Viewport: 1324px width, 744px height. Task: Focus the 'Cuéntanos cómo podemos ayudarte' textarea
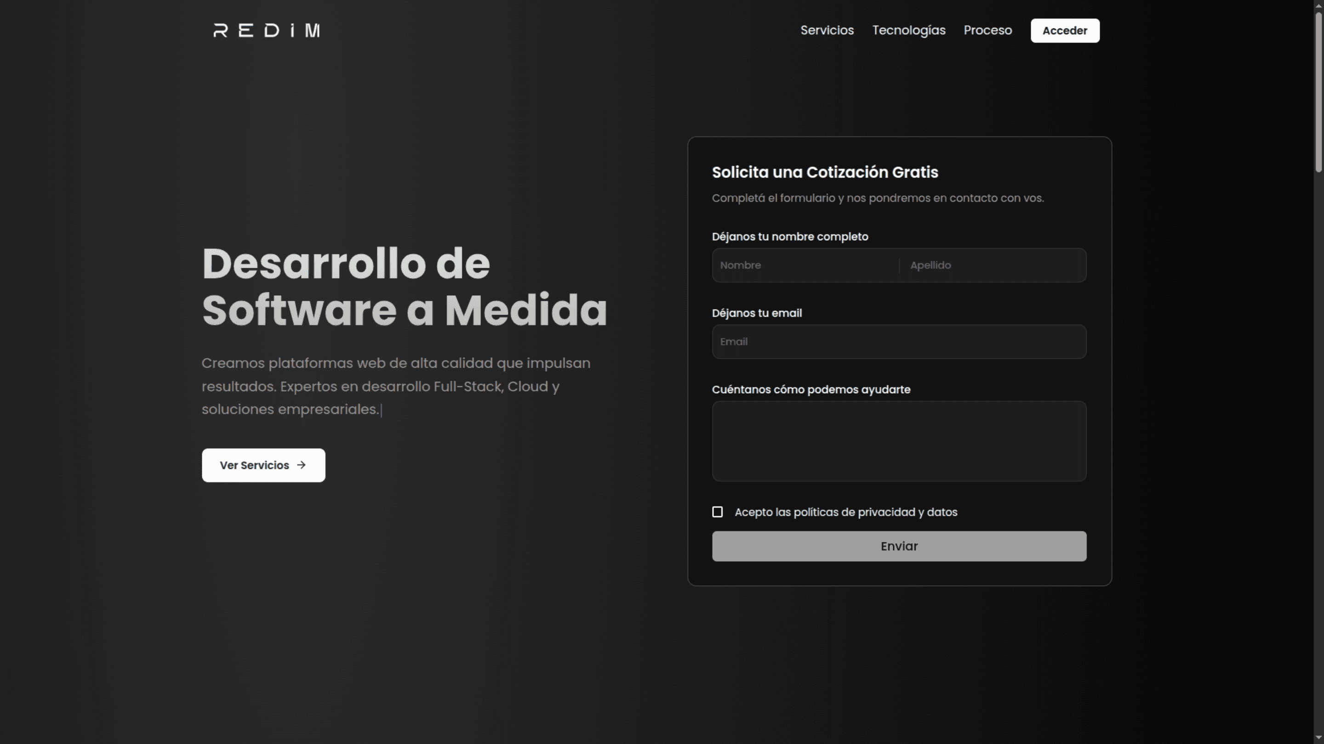pyautogui.click(x=899, y=441)
